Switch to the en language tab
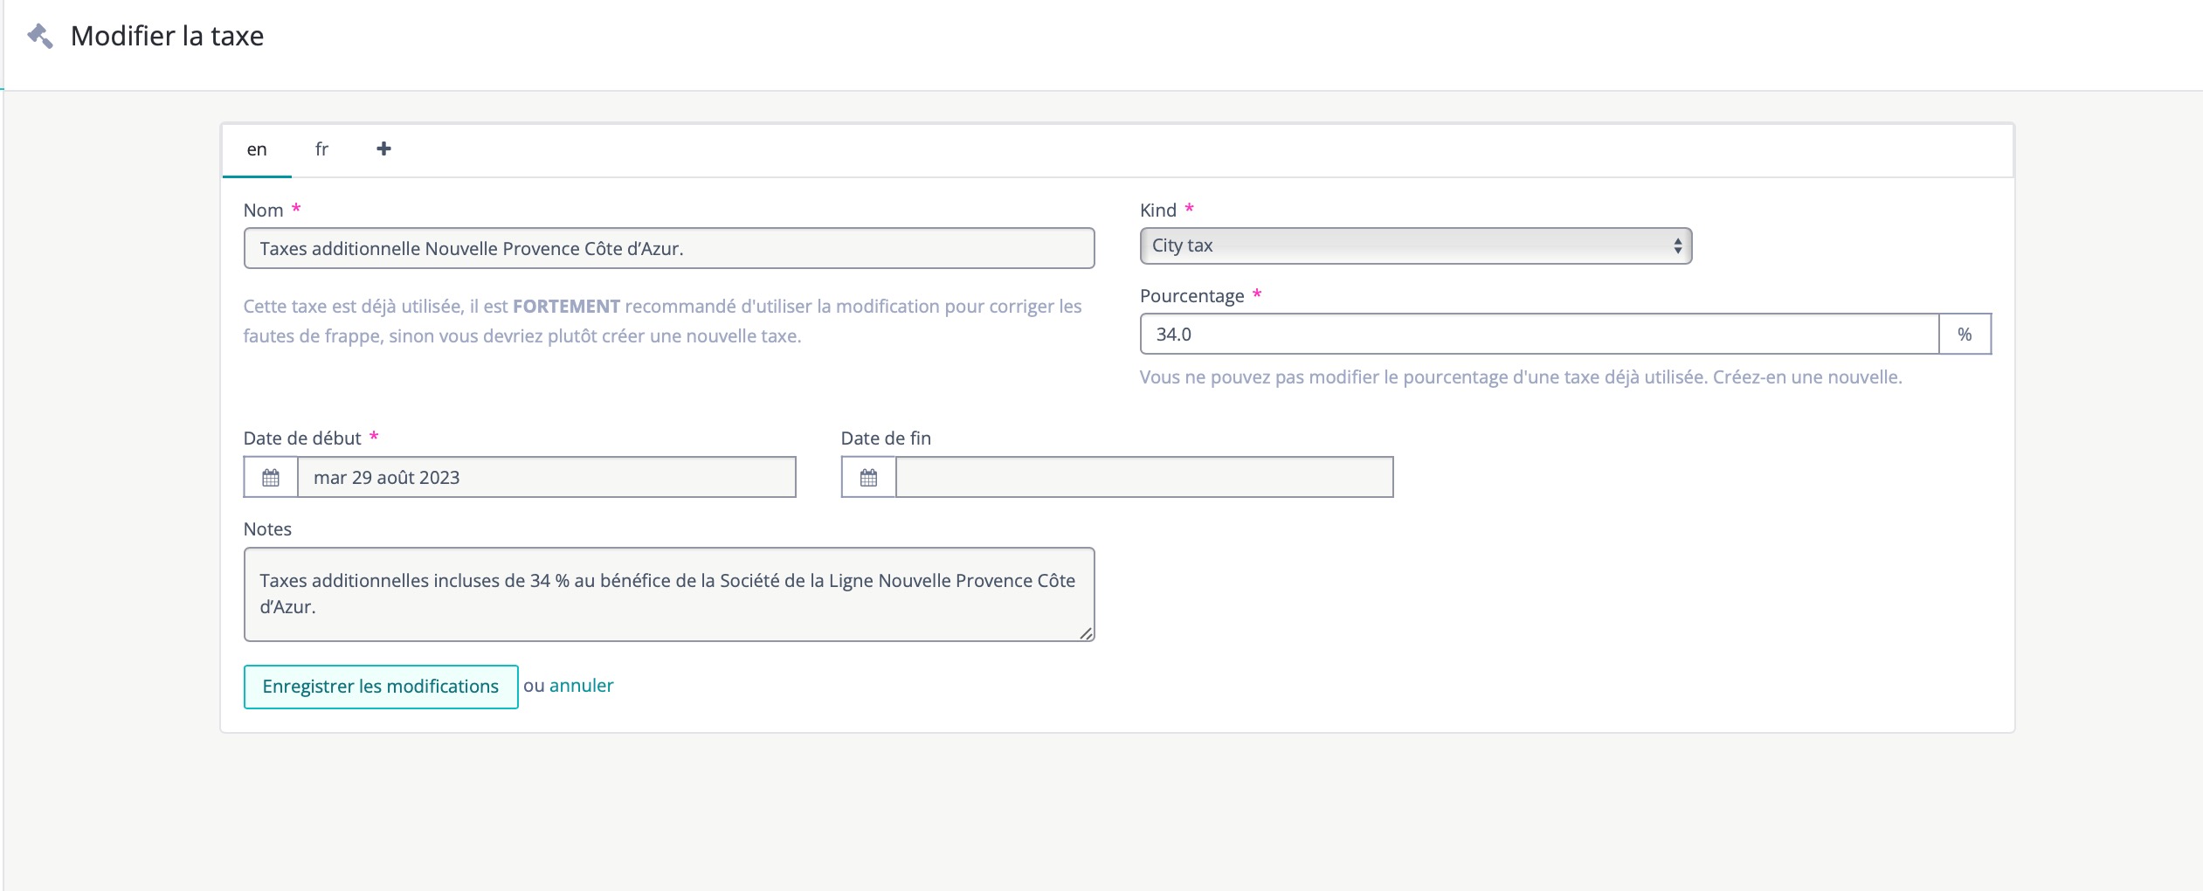This screenshot has height=891, width=2203. coord(257,149)
